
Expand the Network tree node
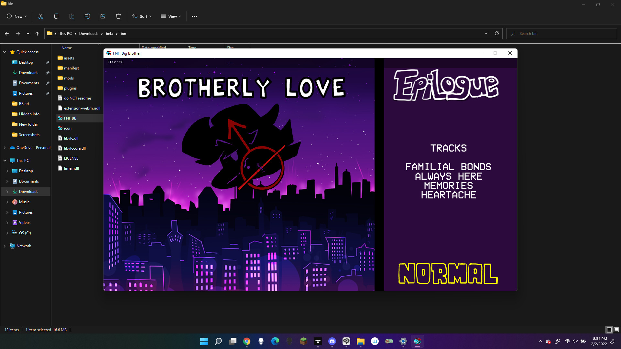5,246
